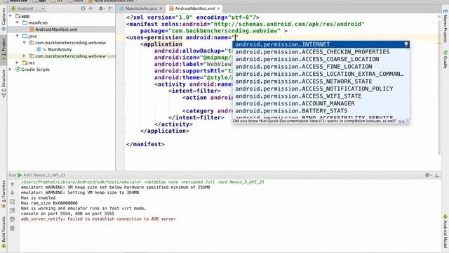Open the project panel gear settings
The width and height of the screenshot is (449, 253).
[101, 8]
